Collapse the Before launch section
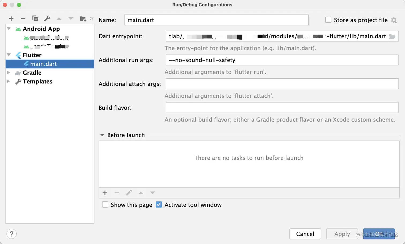405x244 pixels. 102,135
